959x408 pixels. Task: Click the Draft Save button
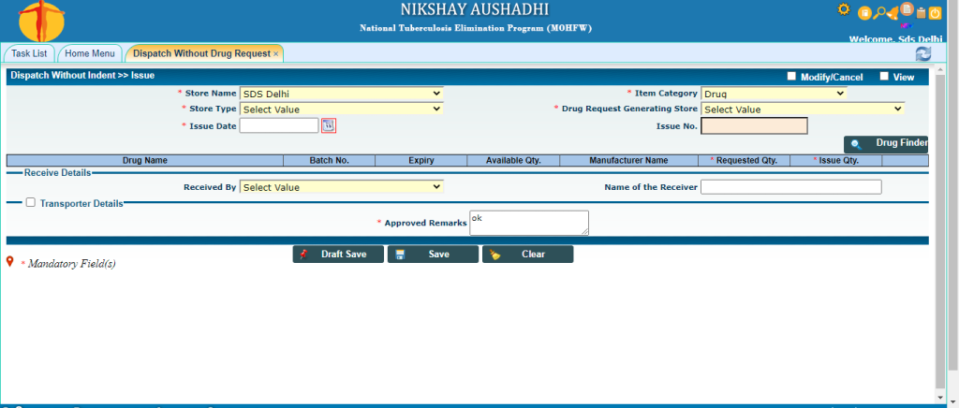[x=338, y=255]
